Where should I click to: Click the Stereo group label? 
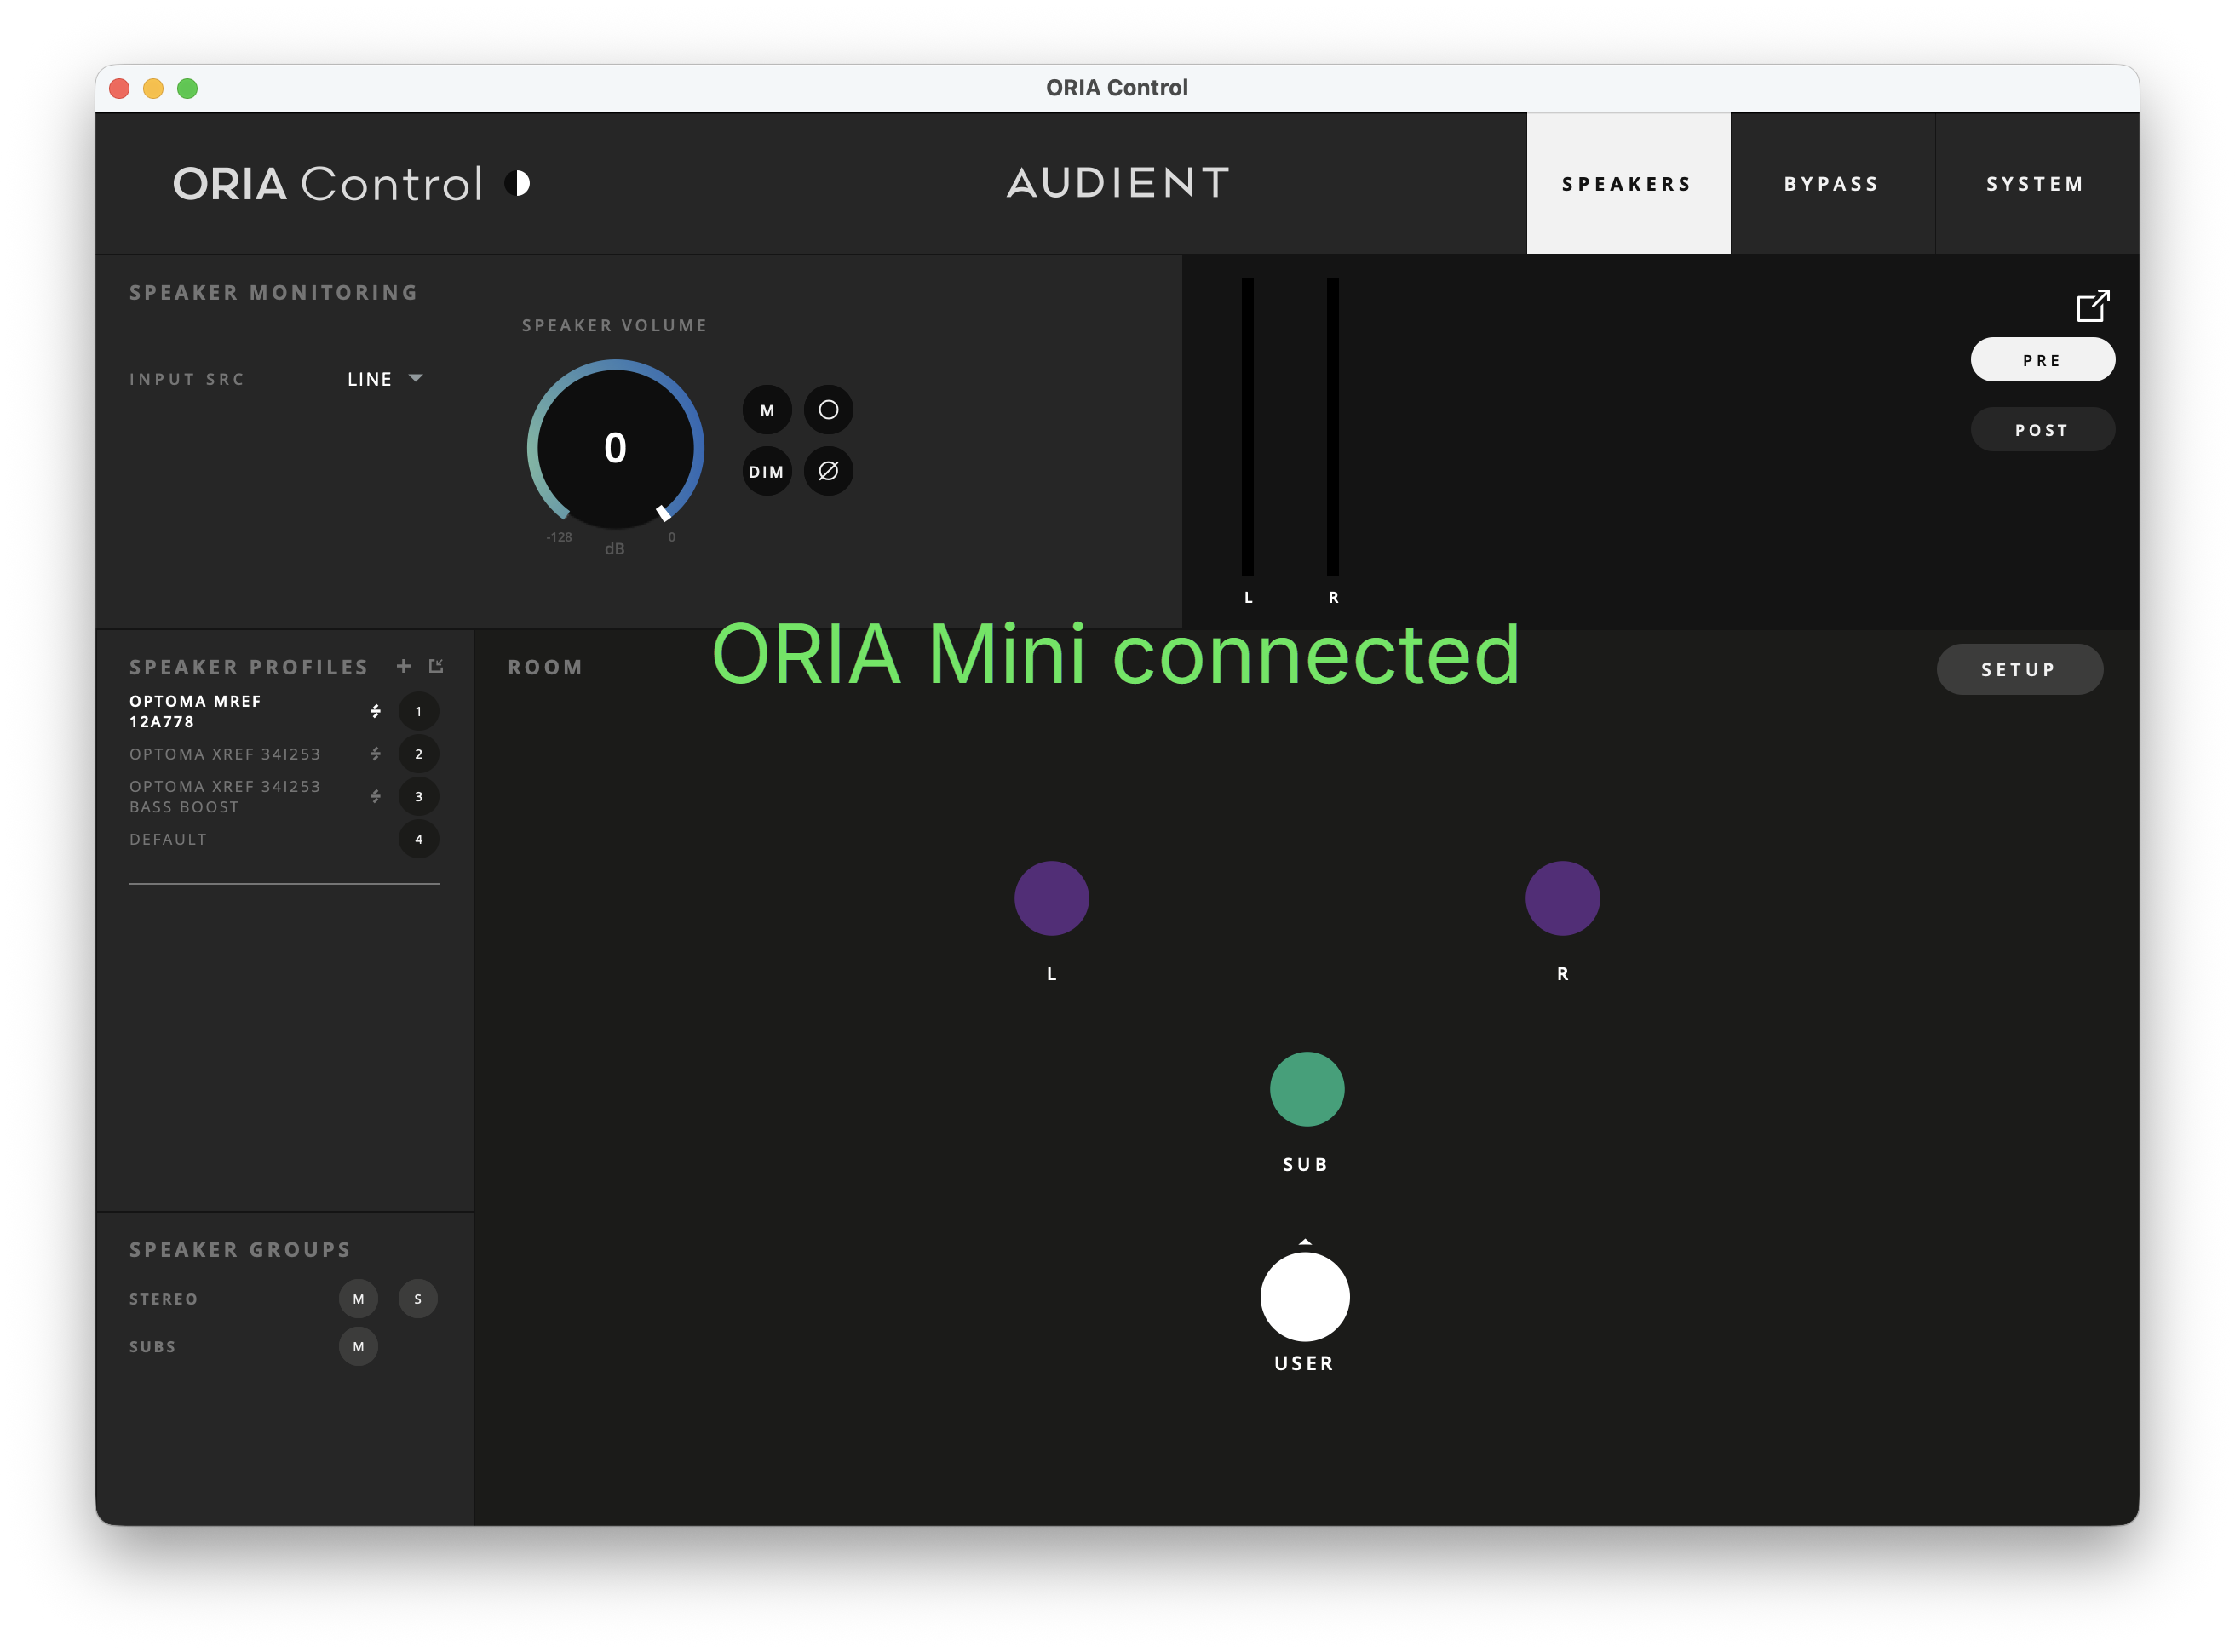[x=164, y=1299]
